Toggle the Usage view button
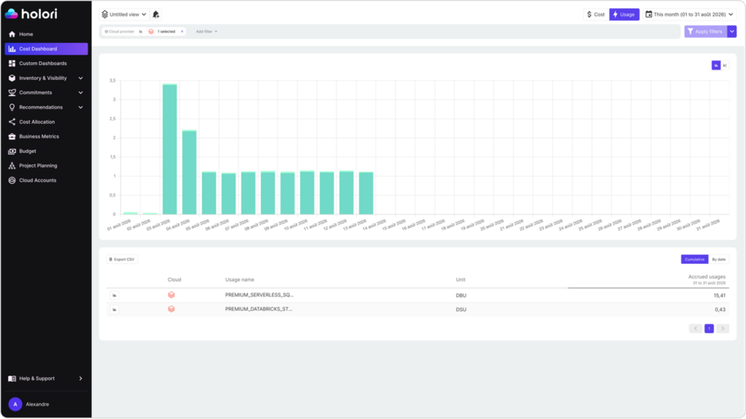 tap(624, 15)
